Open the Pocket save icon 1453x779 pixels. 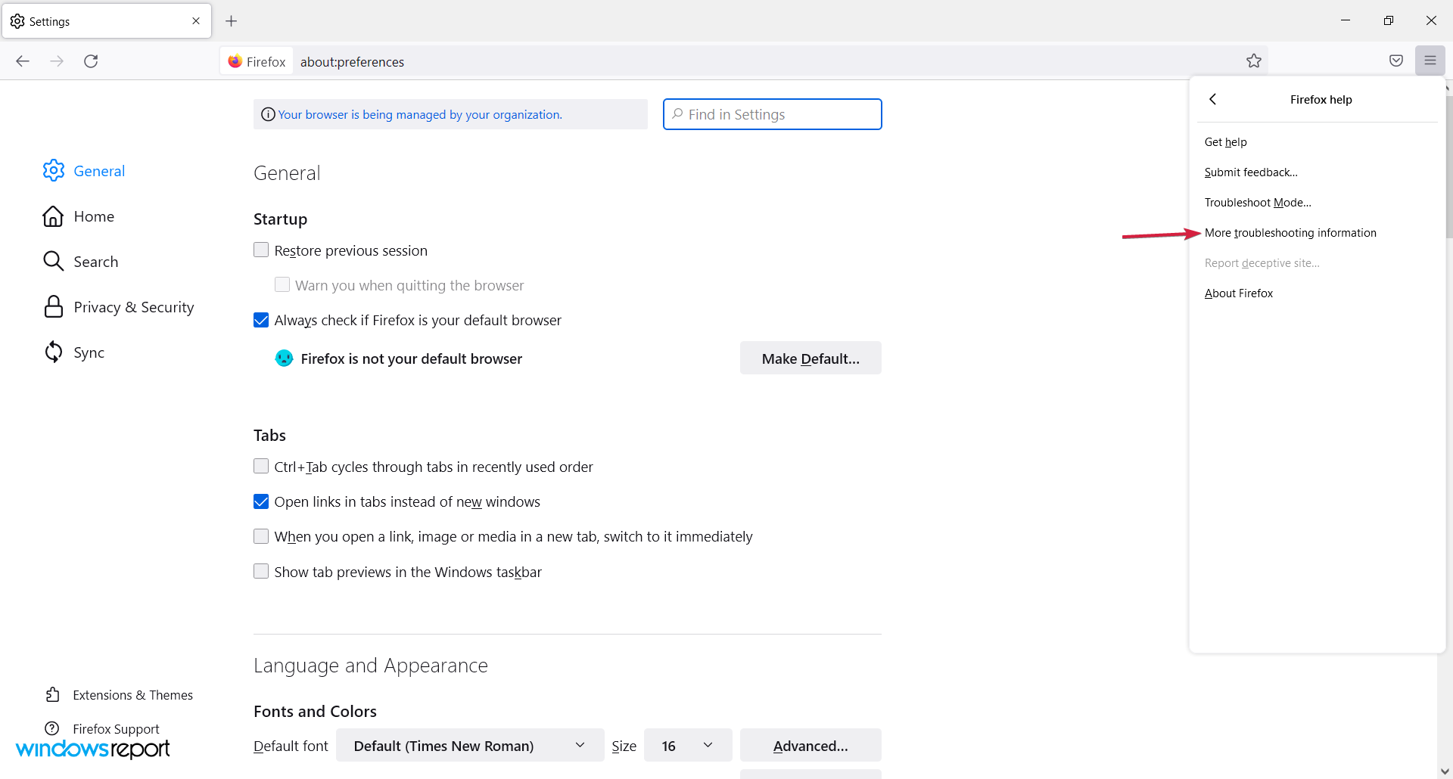(x=1396, y=61)
